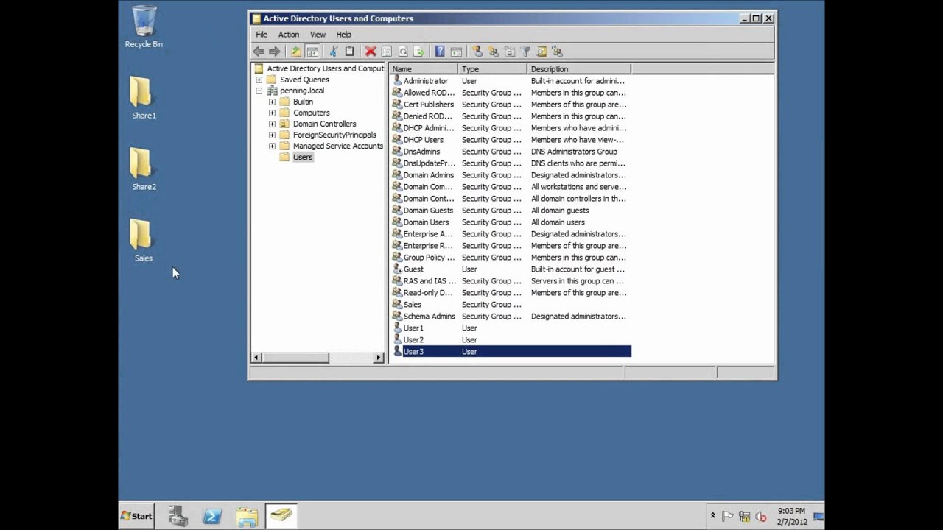Click the Forward arrow in the toolbar
Image resolution: width=943 pixels, height=530 pixels.
click(x=275, y=52)
